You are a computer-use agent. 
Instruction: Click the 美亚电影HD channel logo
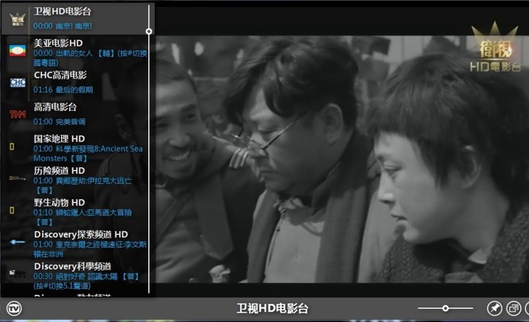pos(17,50)
